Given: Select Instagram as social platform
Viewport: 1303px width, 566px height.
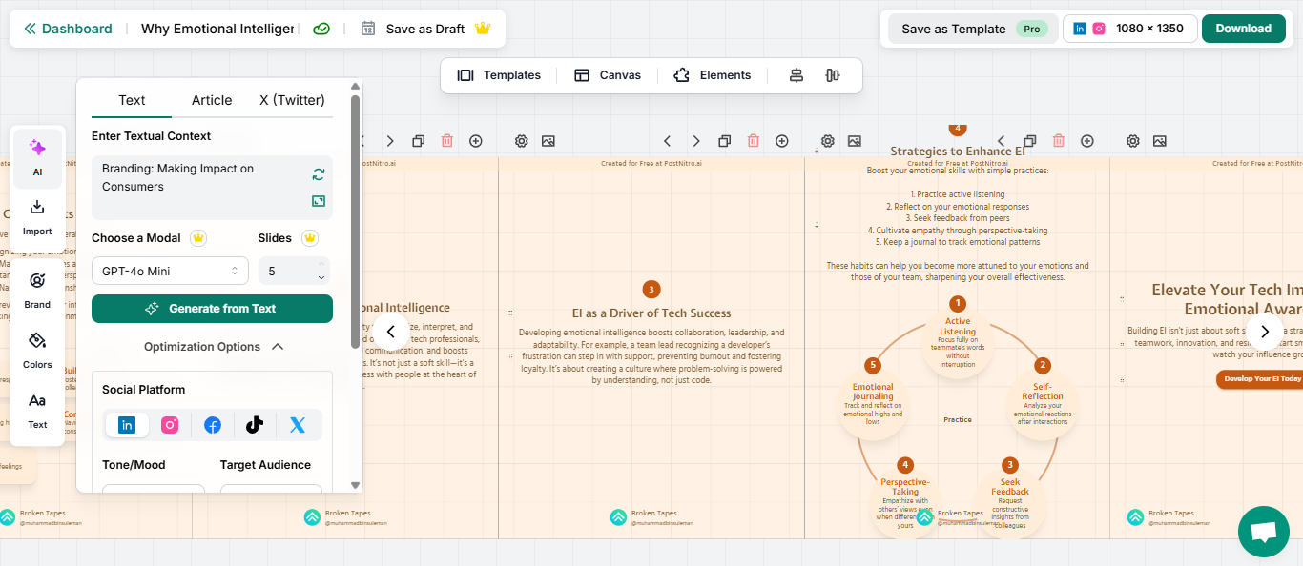Looking at the screenshot, I should click(x=170, y=425).
